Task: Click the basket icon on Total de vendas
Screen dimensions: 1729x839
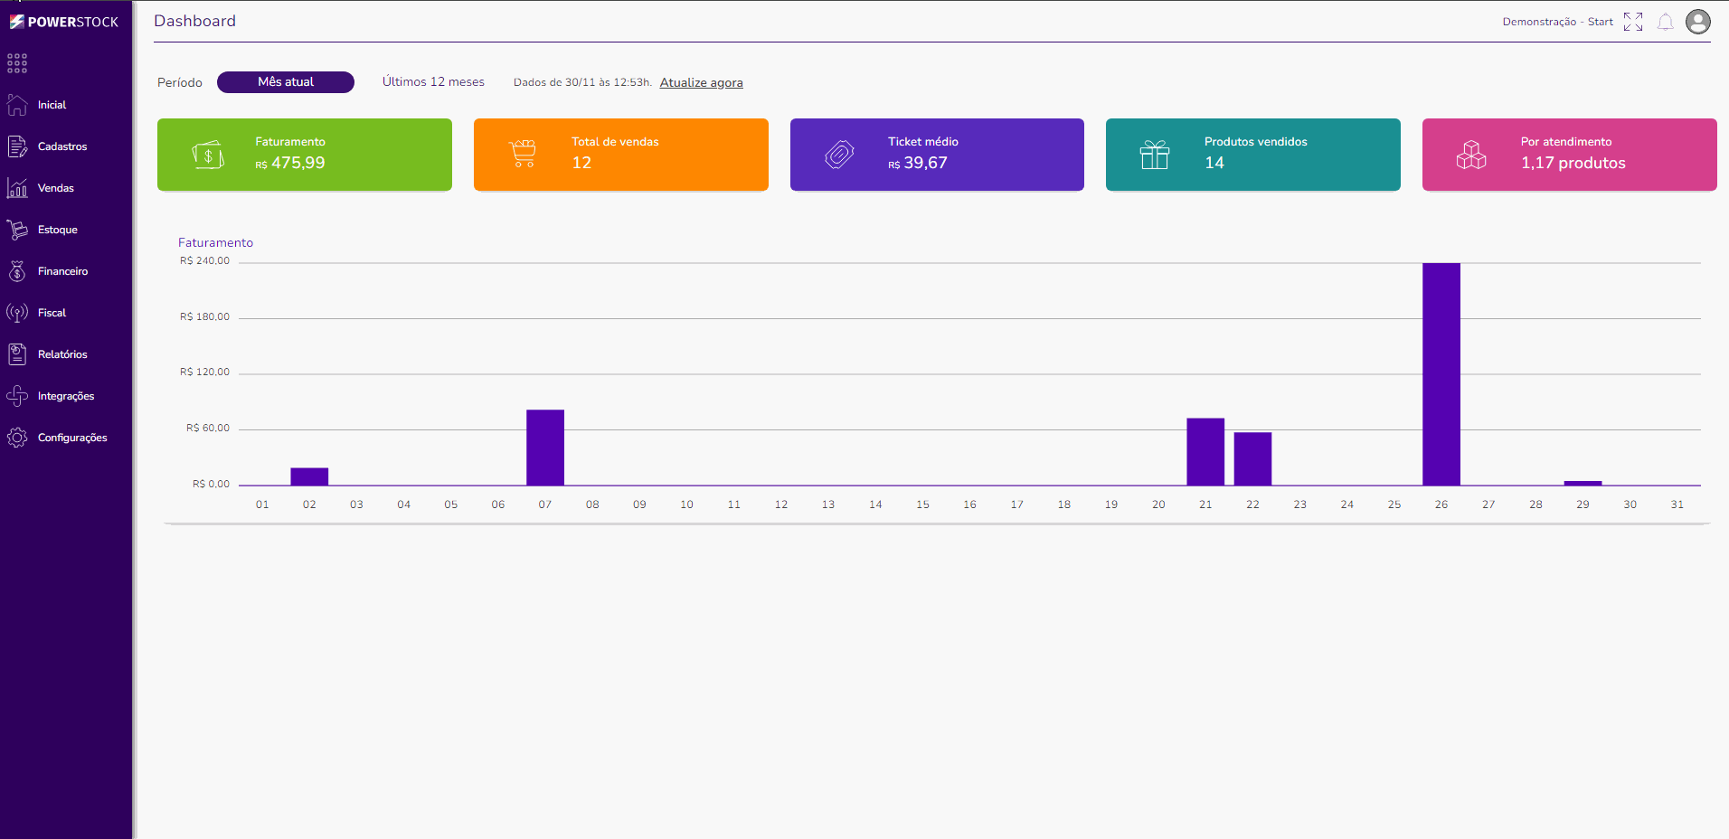Action: (523, 154)
